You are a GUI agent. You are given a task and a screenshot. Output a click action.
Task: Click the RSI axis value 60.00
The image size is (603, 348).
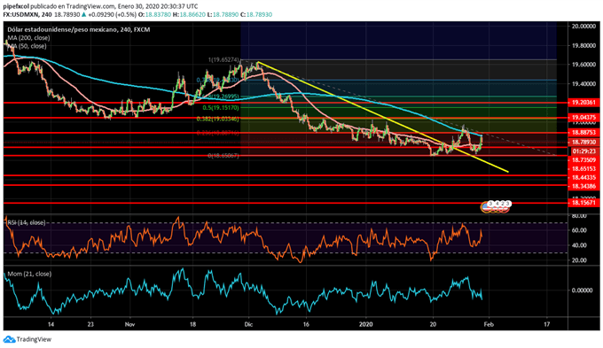pos(579,230)
